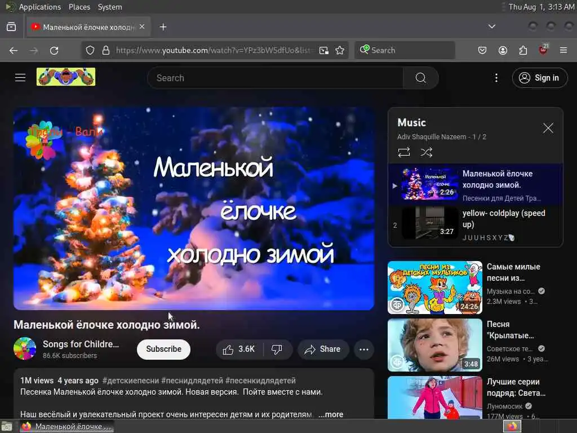Click Adiv Shaquille Nazeem playlist owner
This screenshot has width=577, height=433.
431,137
